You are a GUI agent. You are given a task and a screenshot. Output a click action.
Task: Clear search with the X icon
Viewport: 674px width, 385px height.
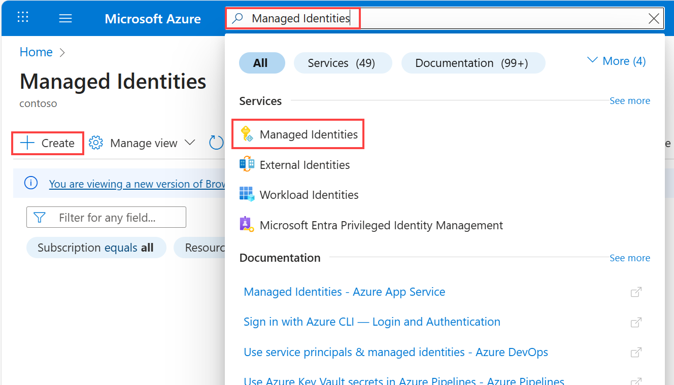click(654, 19)
